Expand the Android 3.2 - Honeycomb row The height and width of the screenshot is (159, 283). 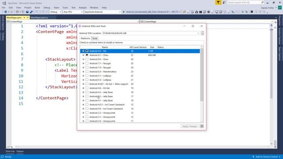83,113
